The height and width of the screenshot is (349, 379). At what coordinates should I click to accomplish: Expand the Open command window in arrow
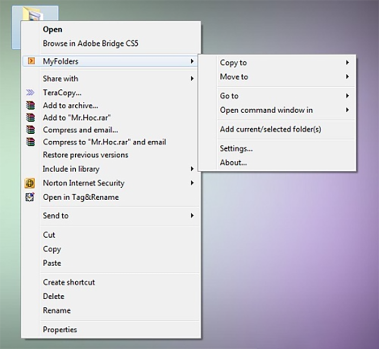(x=348, y=110)
